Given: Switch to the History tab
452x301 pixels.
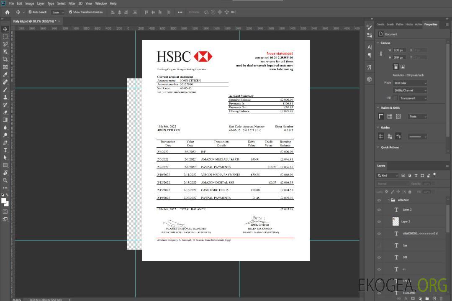Looking at the screenshot, I should click(409, 25).
